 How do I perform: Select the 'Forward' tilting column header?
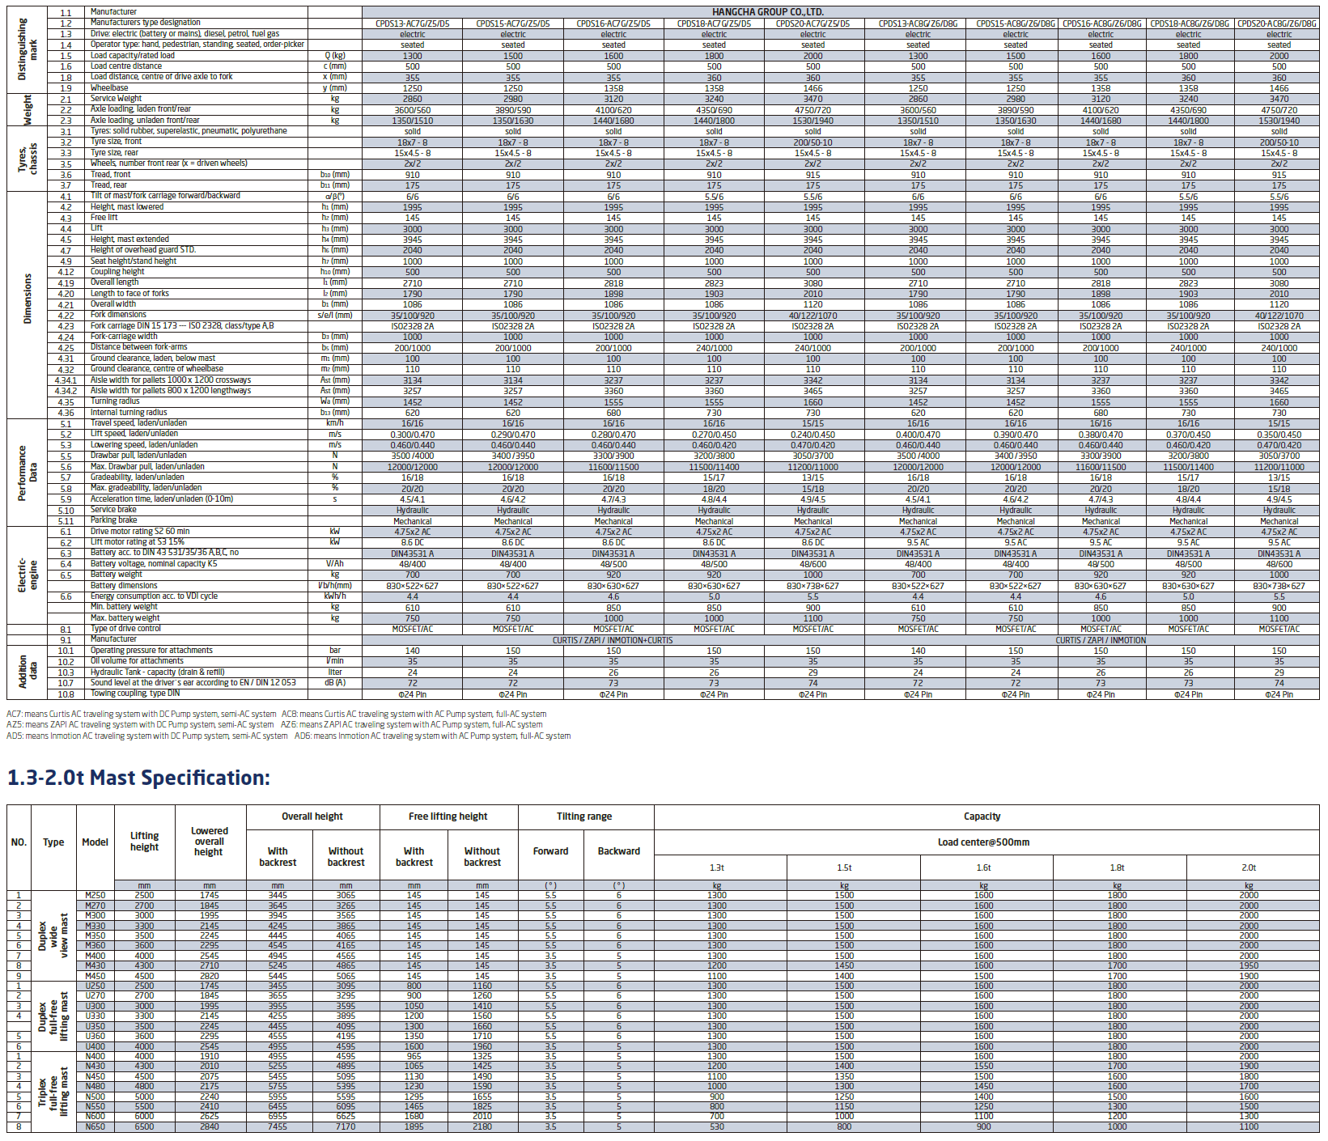[551, 851]
